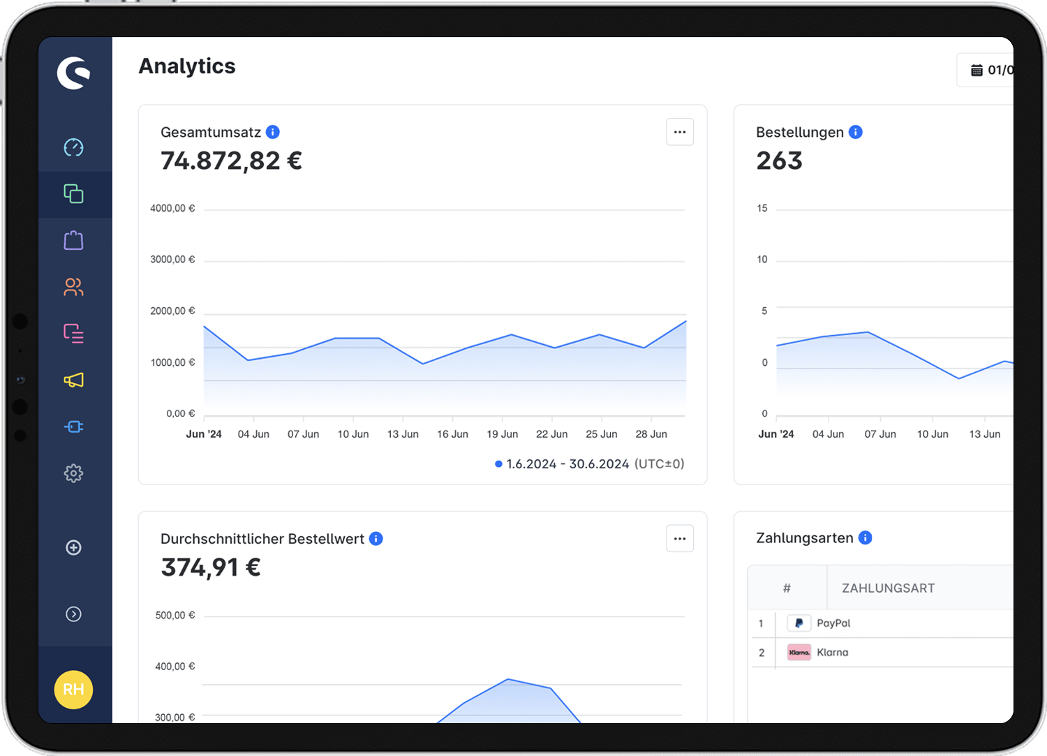Image resolution: width=1047 pixels, height=756 pixels.
Task: Click the 4000,00 € axis label
Action: pos(172,208)
